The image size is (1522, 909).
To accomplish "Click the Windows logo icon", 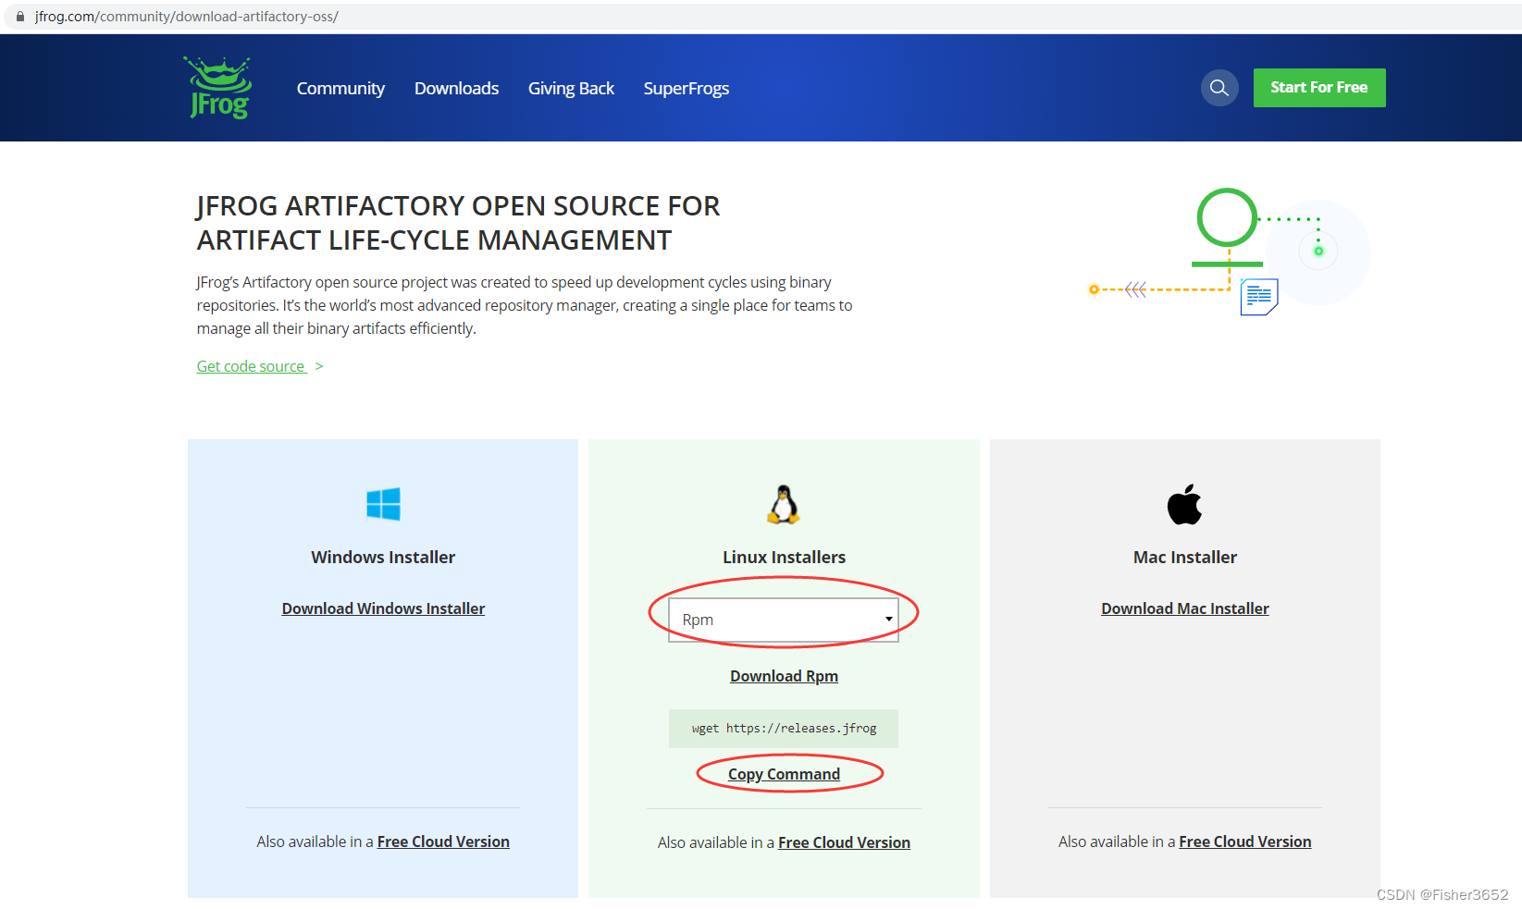I will tap(383, 504).
